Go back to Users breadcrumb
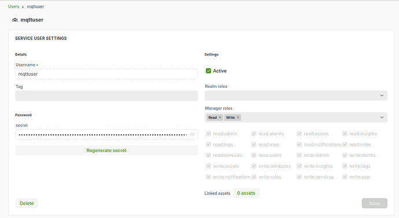 13,6
